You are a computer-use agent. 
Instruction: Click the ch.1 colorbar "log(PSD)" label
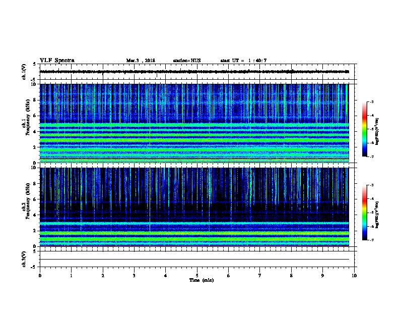pos(377,131)
